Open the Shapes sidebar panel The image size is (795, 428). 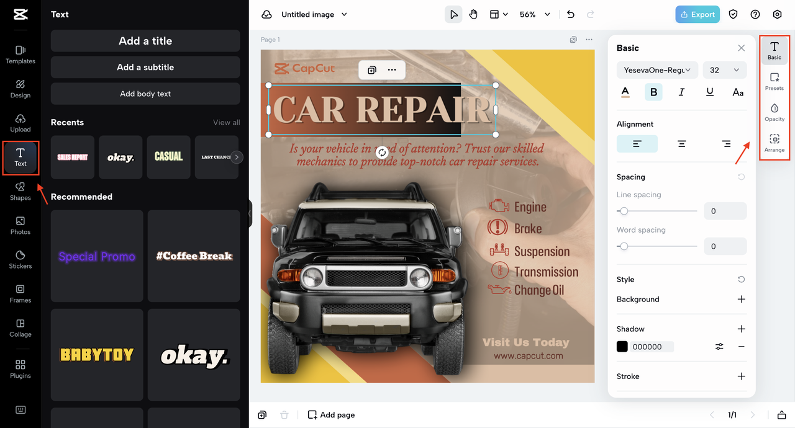(20, 190)
